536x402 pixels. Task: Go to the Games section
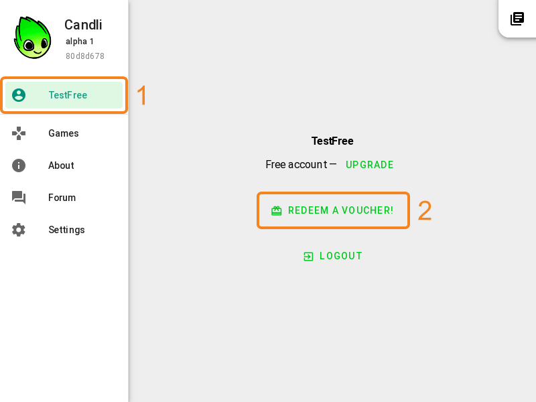coord(64,133)
